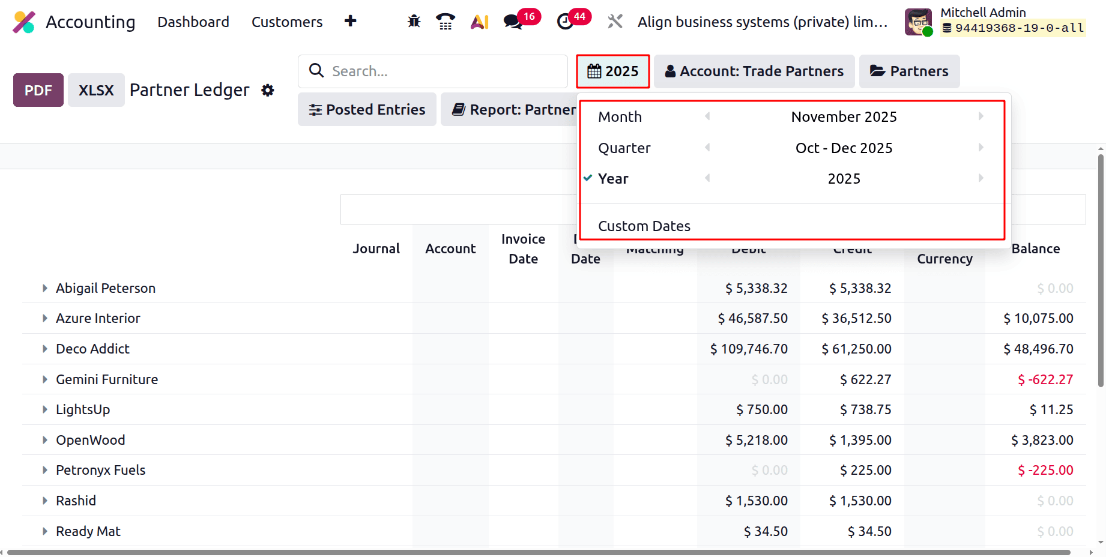Image resolution: width=1106 pixels, height=557 pixels.
Task: Open Mitchell Admin user avatar
Action: [x=919, y=22]
